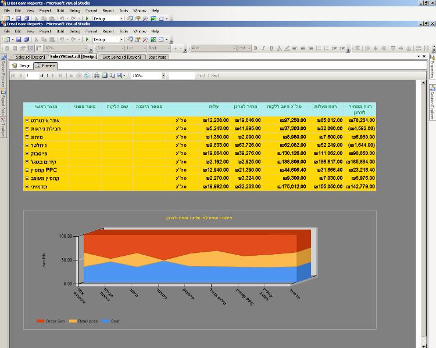This screenshot has width=436, height=348.
Task: Open the Solution Explorer side panel tab
Action: pos(433,103)
